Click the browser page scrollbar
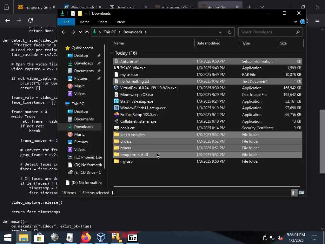This screenshot has height=244, width=325. click(x=322, y=141)
